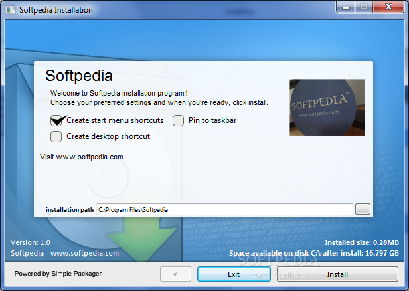Open browse dialog with ellipsis button
This screenshot has height=291, width=409.
tap(363, 209)
